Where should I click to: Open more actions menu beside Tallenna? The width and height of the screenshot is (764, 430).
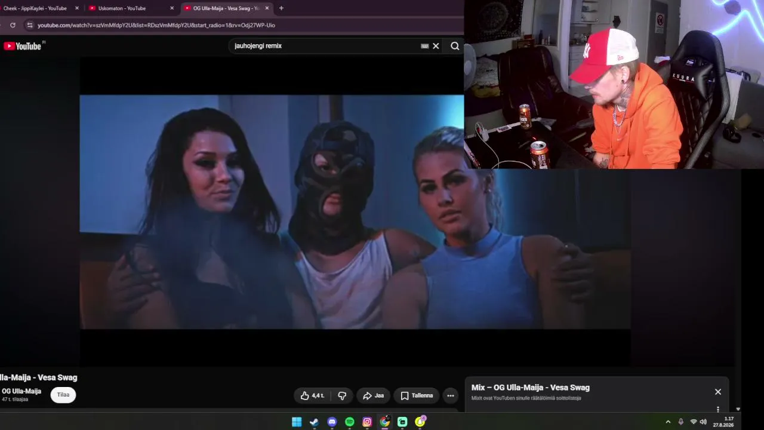(451, 395)
